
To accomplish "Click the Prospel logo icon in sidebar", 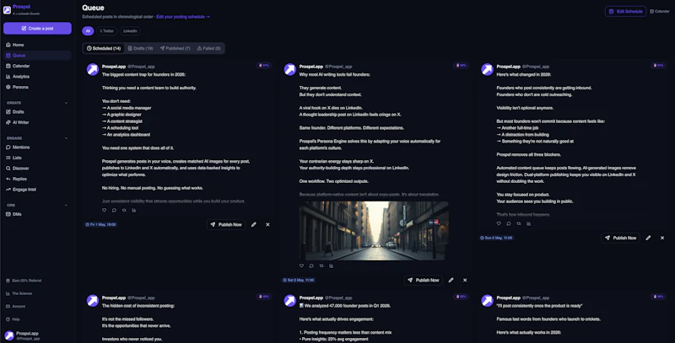I will [7, 10].
